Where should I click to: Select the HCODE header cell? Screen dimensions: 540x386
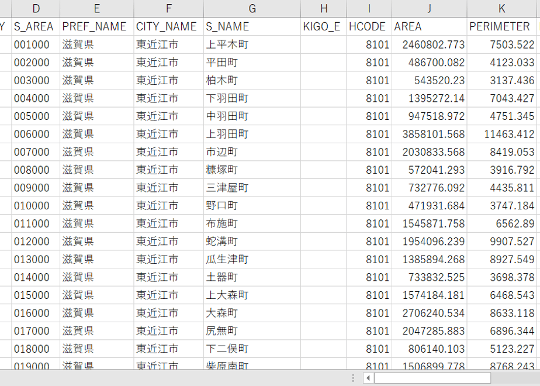[x=369, y=26]
